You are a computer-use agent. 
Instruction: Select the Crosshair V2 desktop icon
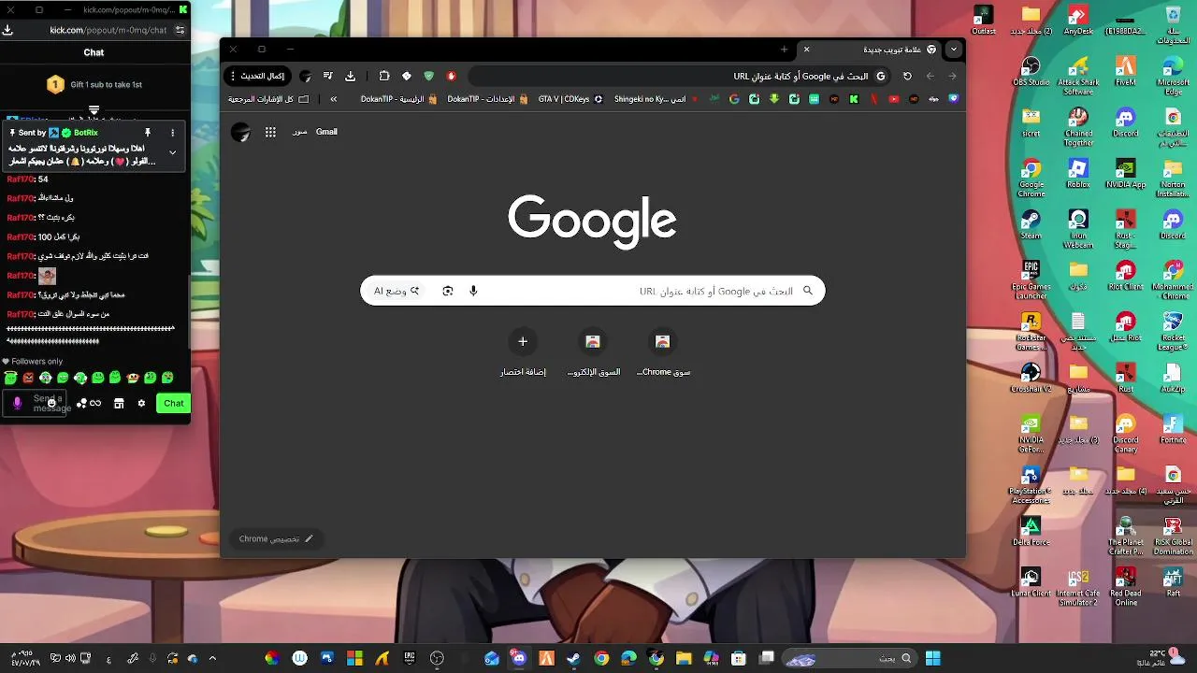coord(1031,378)
